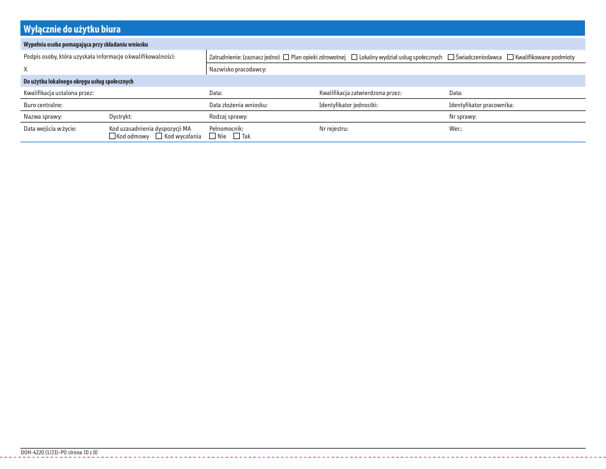Screen dimensions: 606x469
Task: Select "Tak" under Pełnomocnik
Action: click(236, 135)
